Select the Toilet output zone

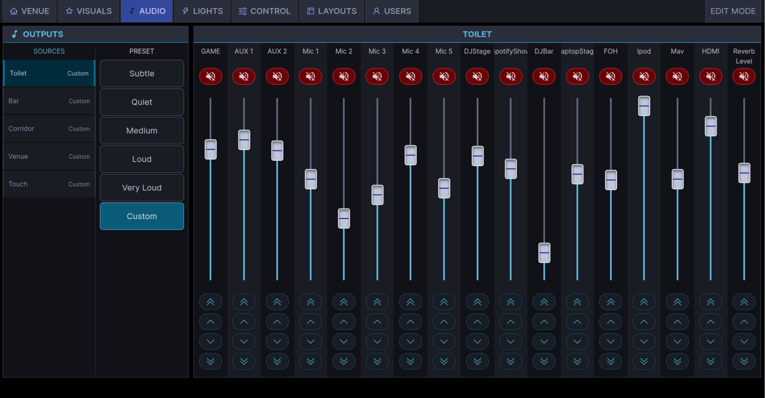point(49,73)
